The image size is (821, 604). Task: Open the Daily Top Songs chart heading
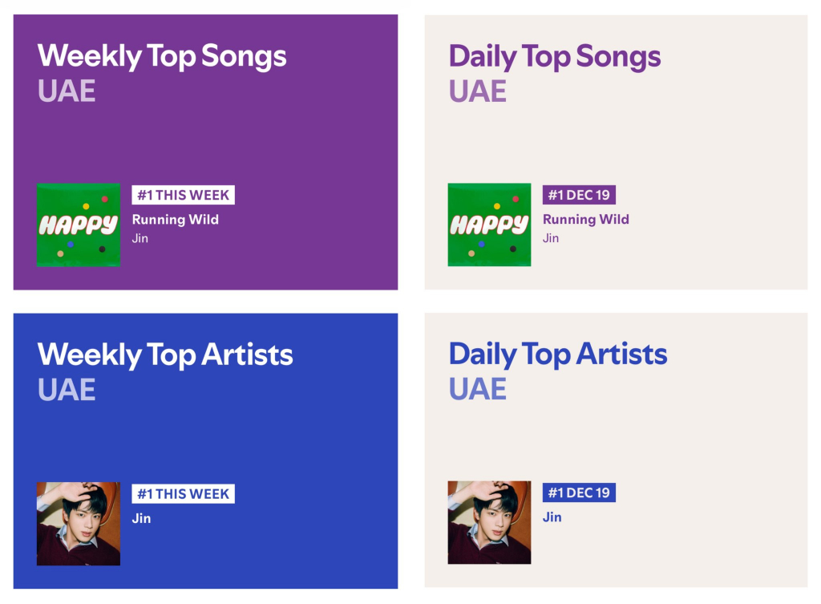pos(555,56)
